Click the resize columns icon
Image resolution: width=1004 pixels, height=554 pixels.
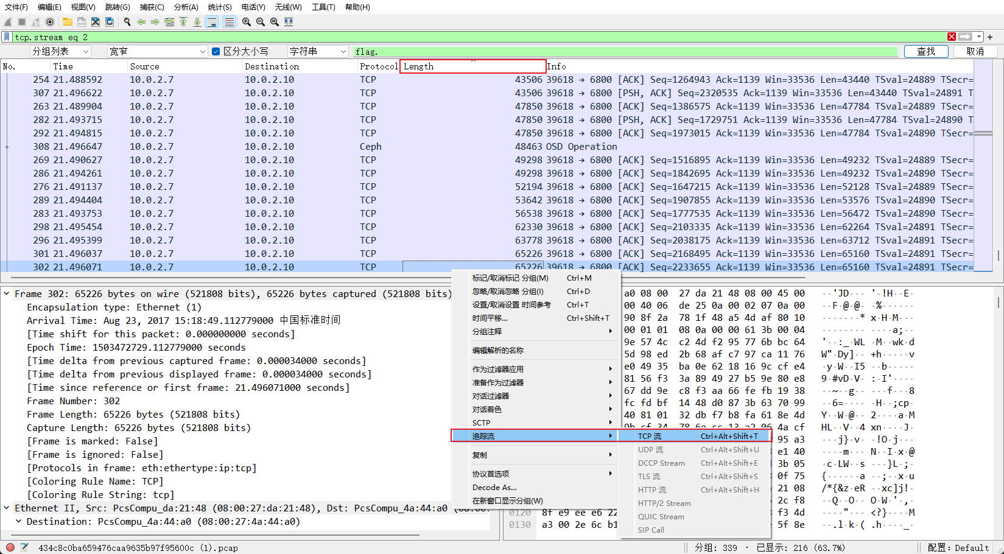pos(289,22)
